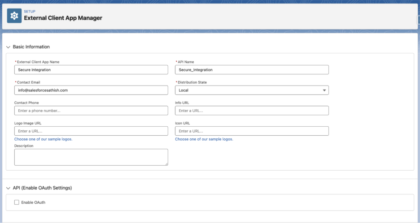
Task: Focus the Icon URL input field
Action: point(251,131)
